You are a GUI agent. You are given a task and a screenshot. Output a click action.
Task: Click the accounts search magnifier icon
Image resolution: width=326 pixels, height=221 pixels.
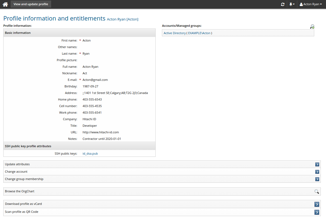click(x=312, y=26)
